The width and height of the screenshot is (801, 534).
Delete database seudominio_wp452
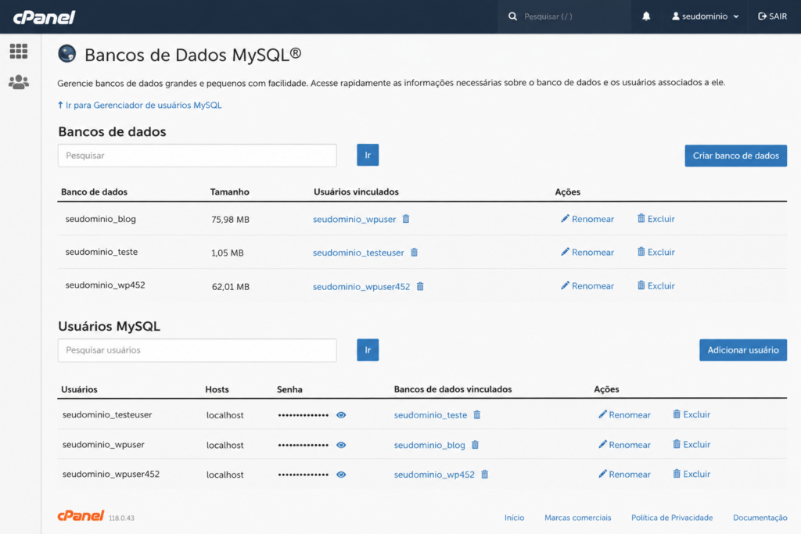click(656, 286)
